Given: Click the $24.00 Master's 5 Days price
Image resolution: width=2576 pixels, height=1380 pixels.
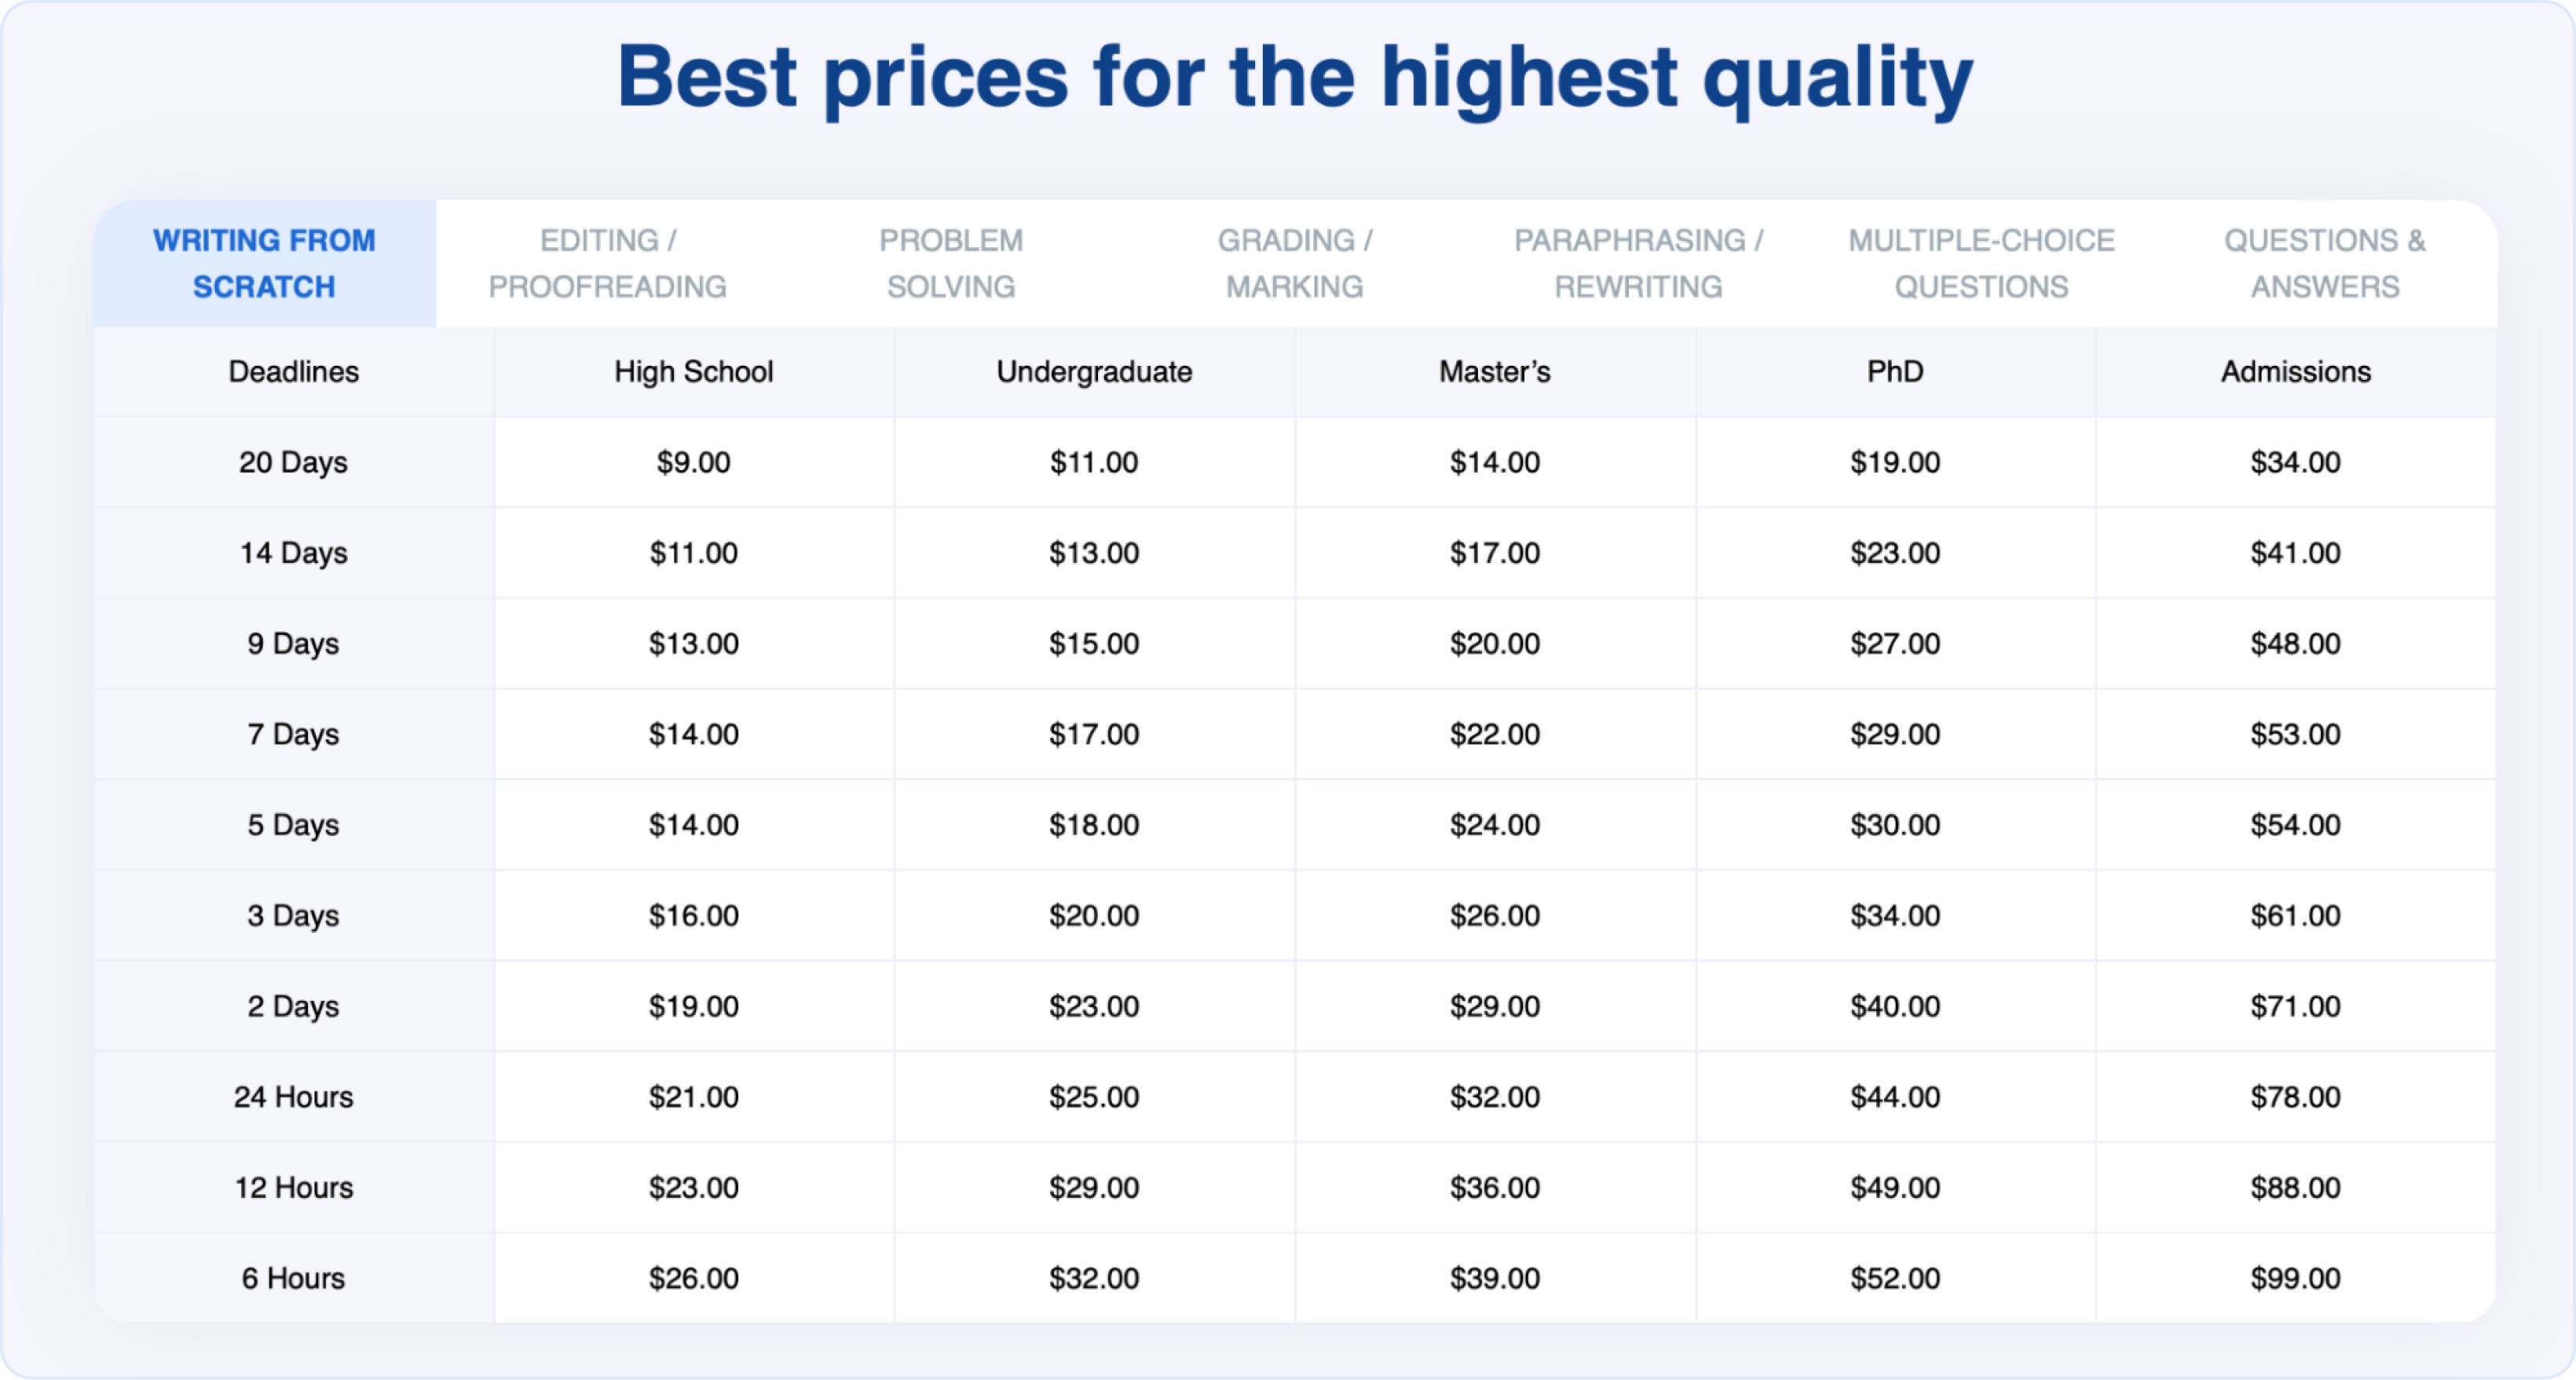Looking at the screenshot, I should pos(1494,824).
